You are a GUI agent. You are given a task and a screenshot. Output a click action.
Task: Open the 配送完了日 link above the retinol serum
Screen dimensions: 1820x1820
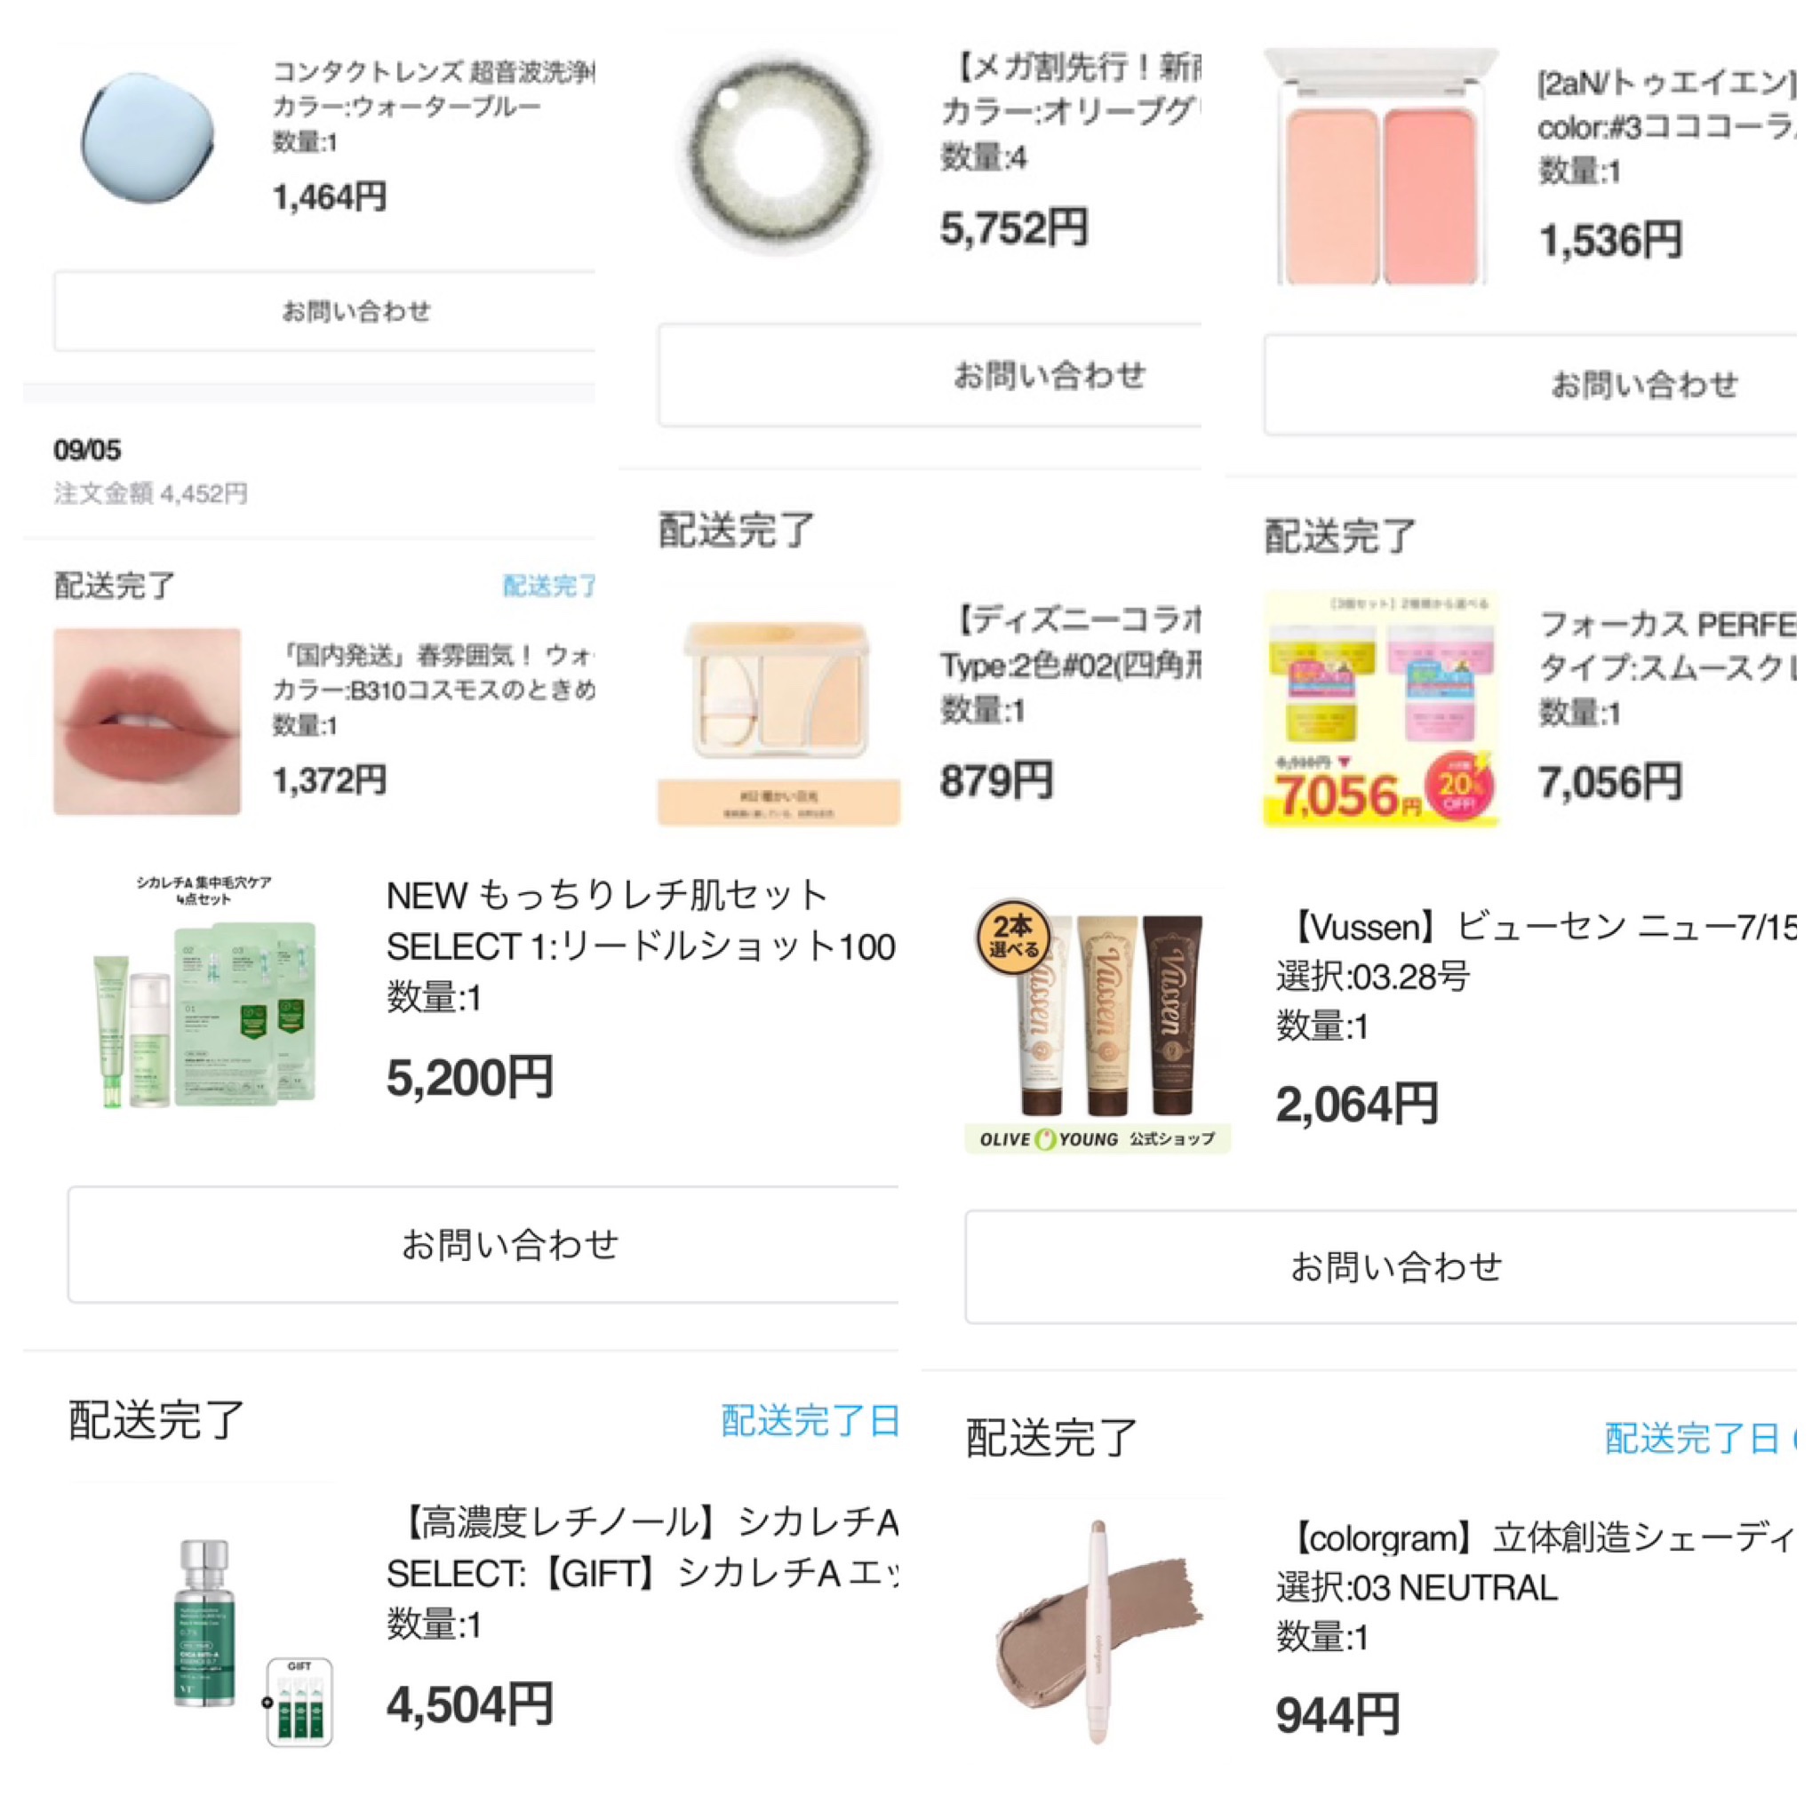pos(810,1421)
